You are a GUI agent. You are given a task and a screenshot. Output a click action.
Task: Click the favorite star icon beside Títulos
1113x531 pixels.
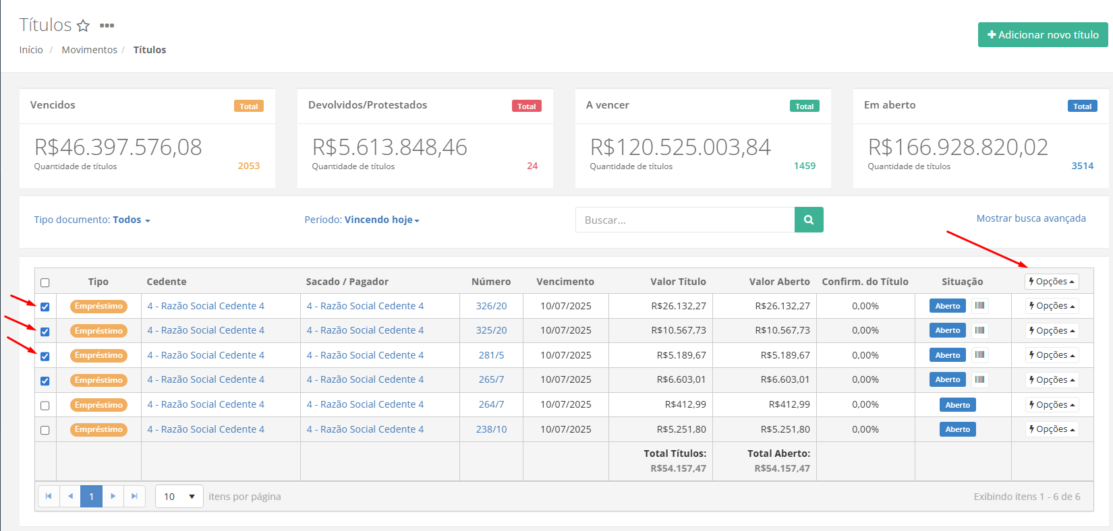tap(83, 26)
